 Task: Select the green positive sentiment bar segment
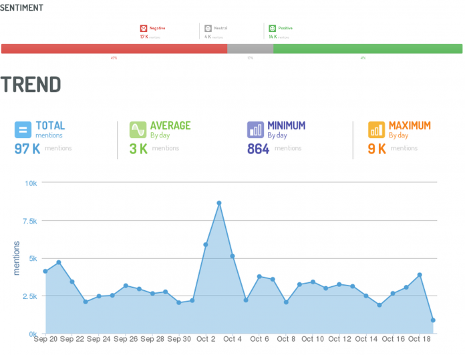click(367, 49)
